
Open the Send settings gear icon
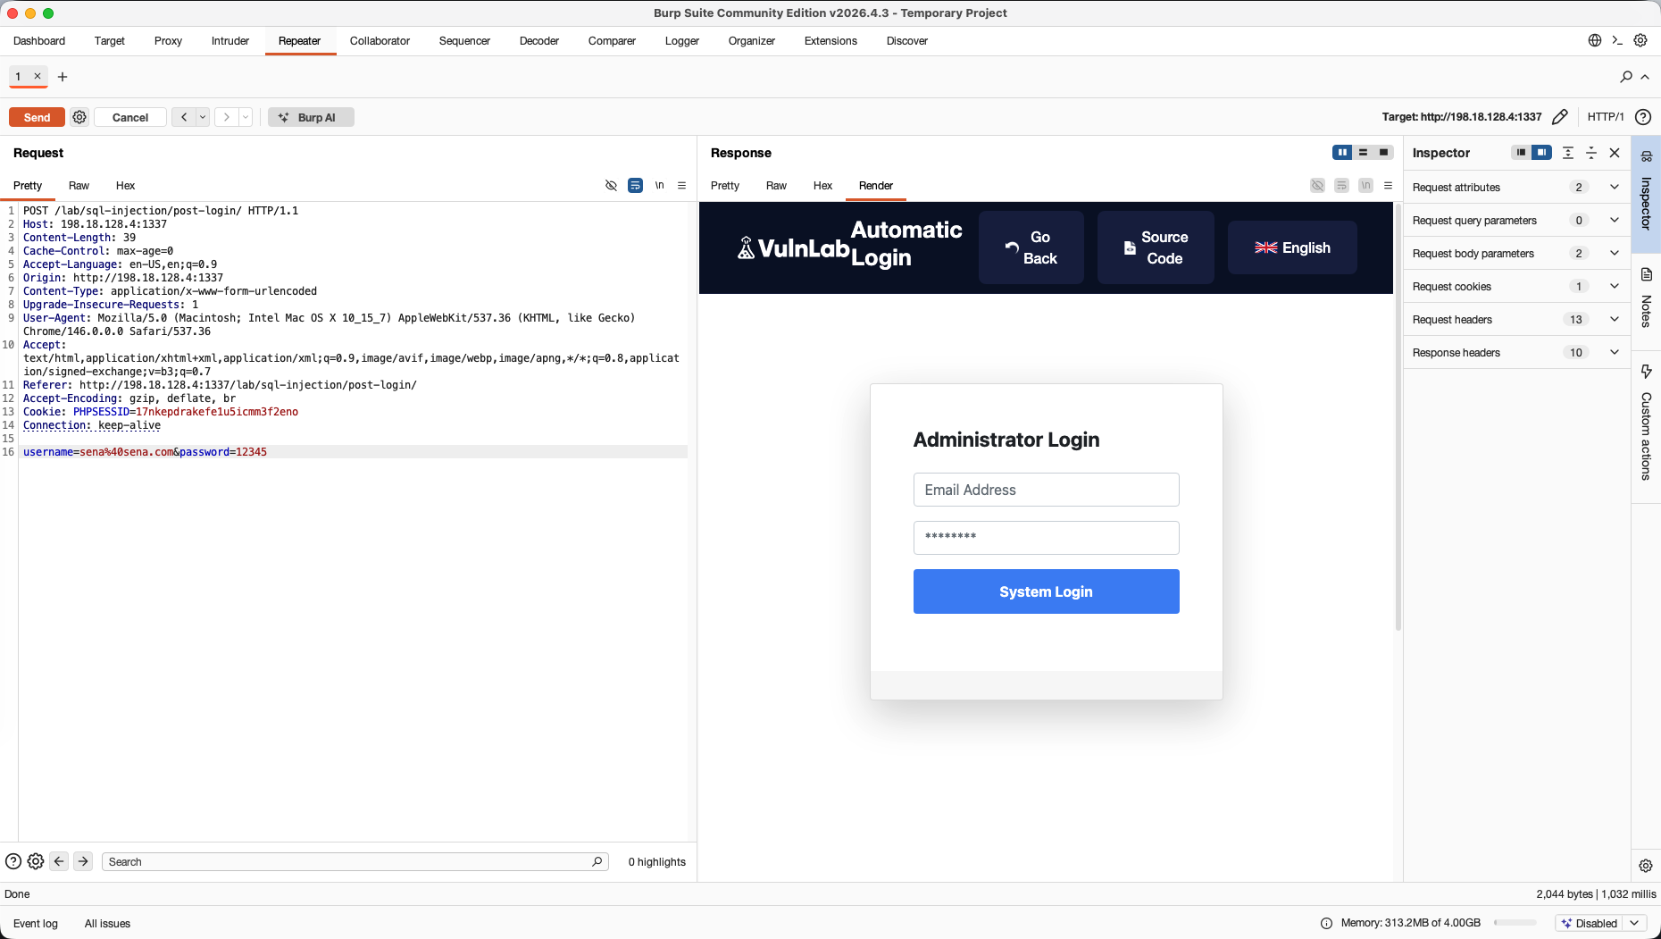pyautogui.click(x=79, y=117)
